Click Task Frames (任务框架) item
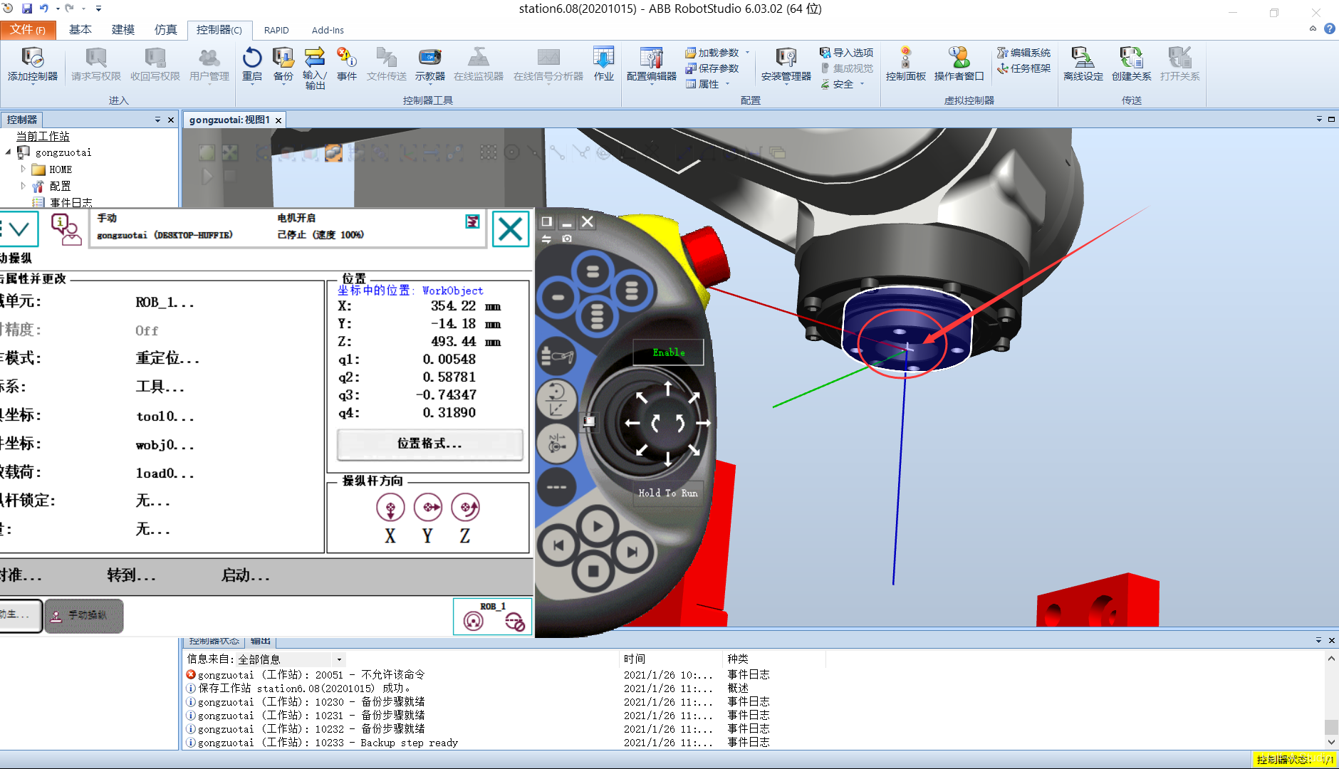The width and height of the screenshot is (1339, 769). [1023, 68]
